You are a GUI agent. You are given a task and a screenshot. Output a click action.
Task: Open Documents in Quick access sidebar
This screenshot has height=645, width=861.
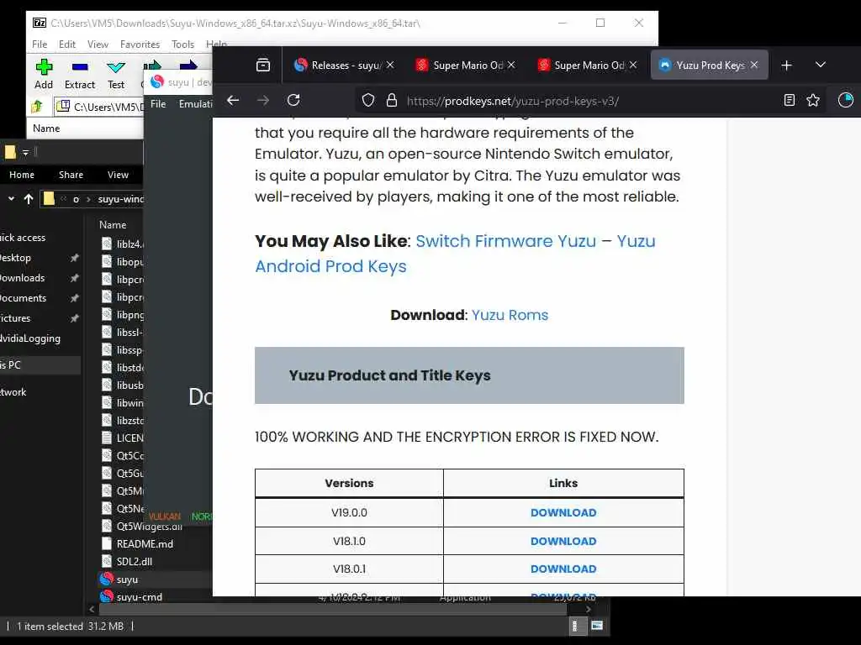click(x=23, y=298)
